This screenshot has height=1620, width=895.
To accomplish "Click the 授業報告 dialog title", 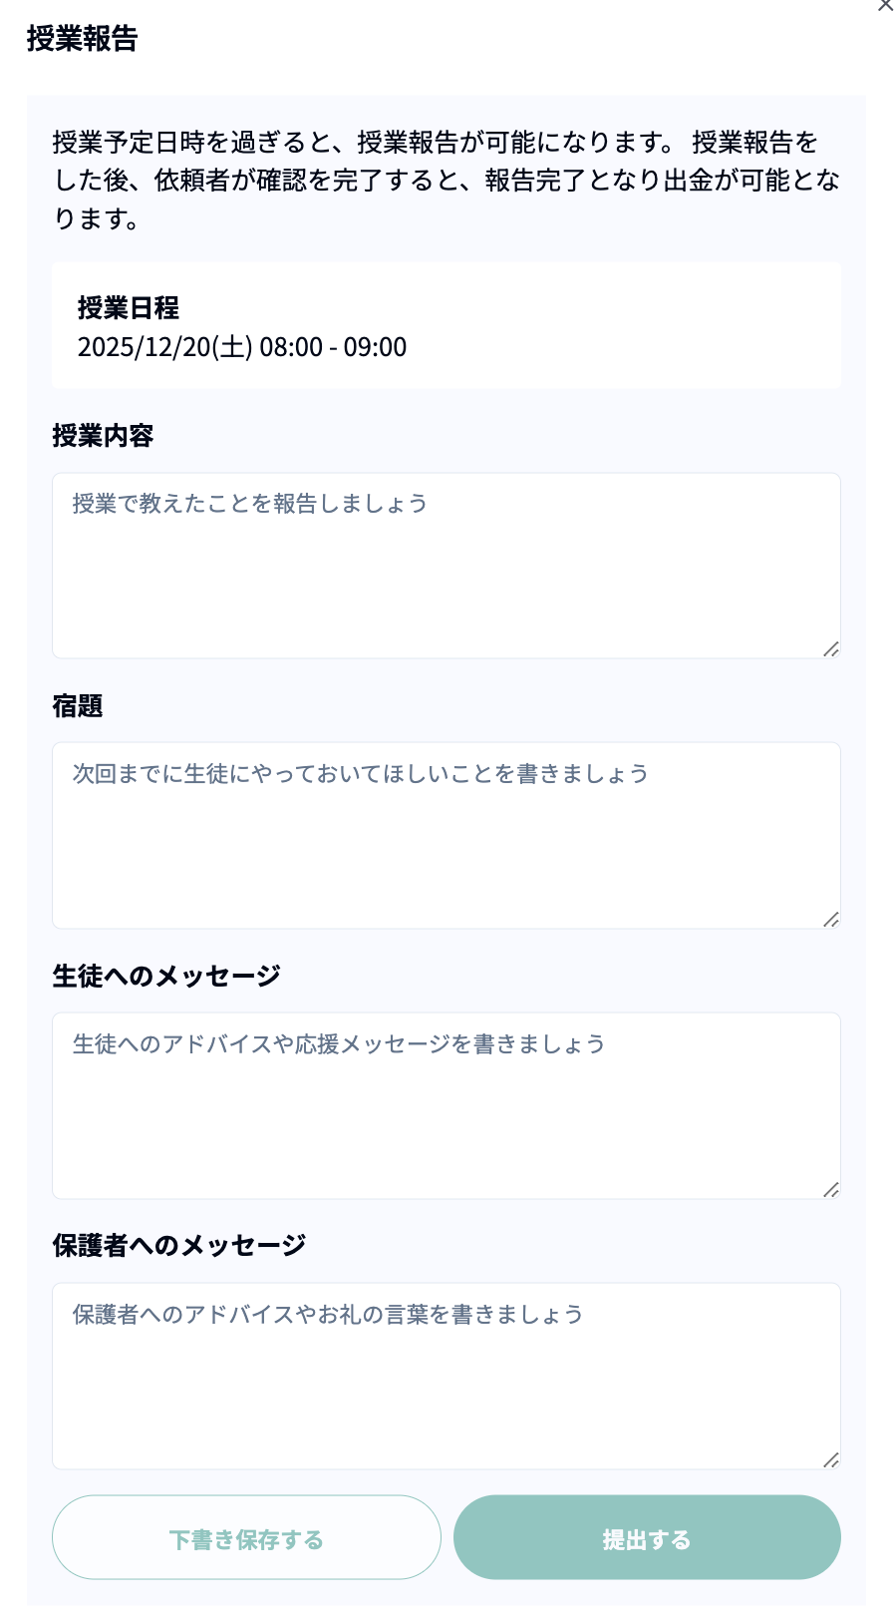I will (82, 39).
